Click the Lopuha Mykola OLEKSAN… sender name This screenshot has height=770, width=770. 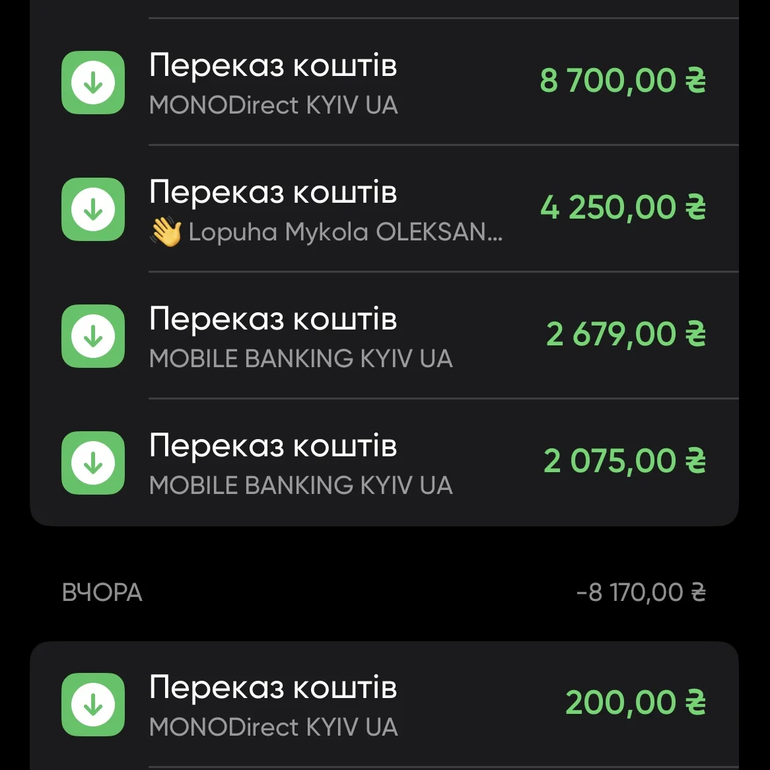[345, 232]
